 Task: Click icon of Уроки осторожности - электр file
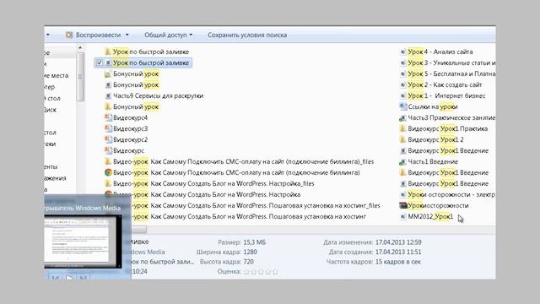tap(402, 195)
